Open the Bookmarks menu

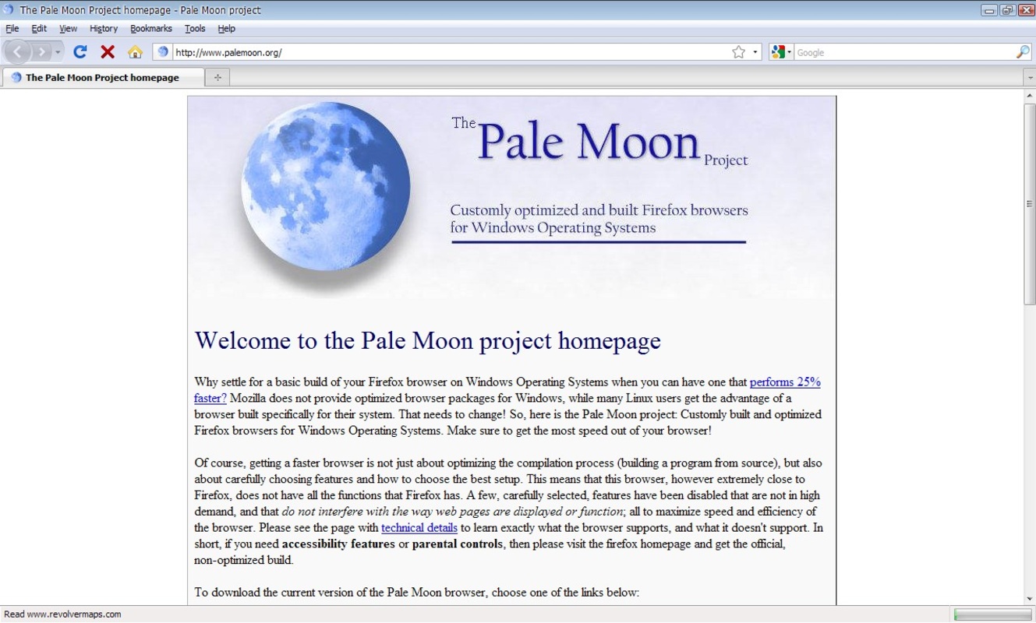tap(151, 29)
